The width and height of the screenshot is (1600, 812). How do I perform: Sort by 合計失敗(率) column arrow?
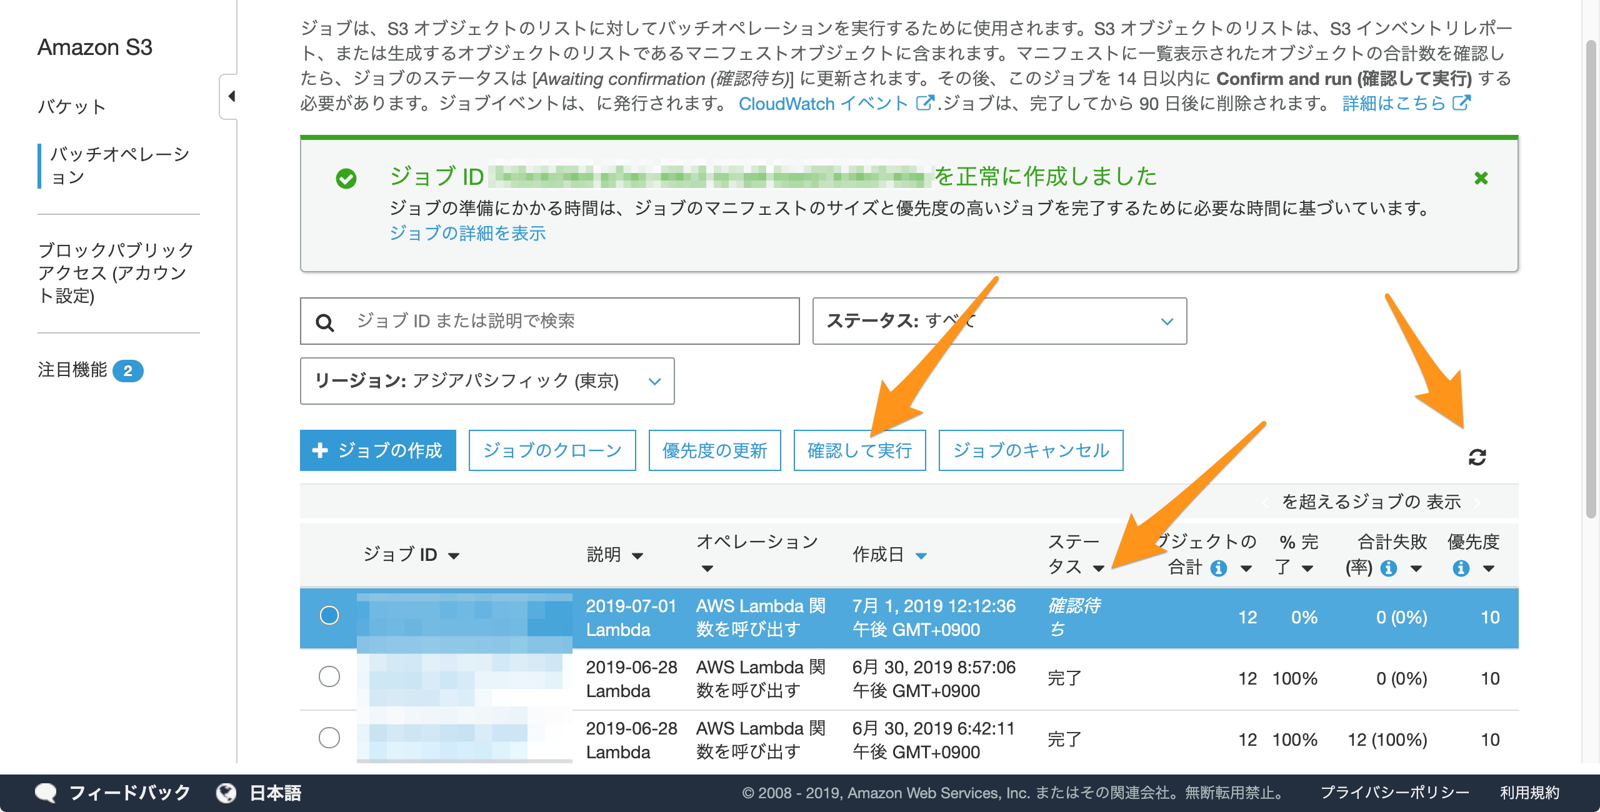click(1416, 568)
